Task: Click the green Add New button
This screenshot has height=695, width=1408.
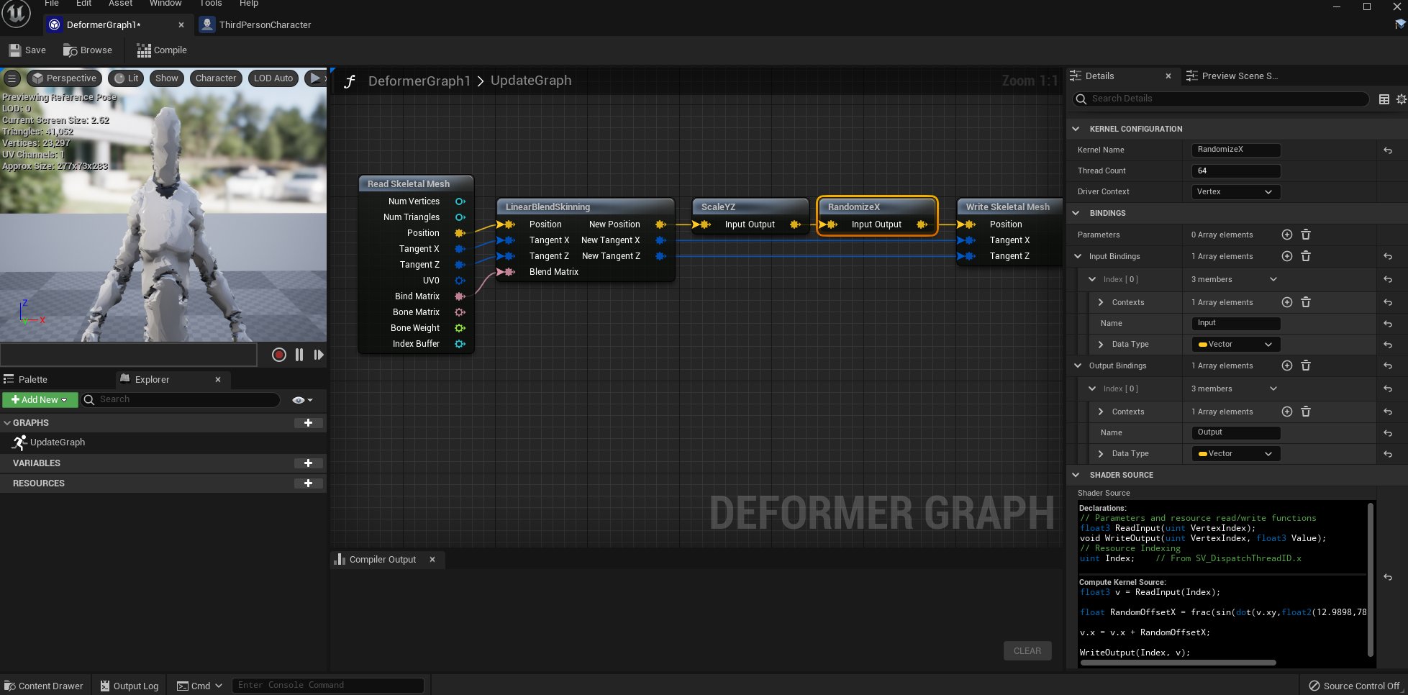Action: (x=40, y=399)
